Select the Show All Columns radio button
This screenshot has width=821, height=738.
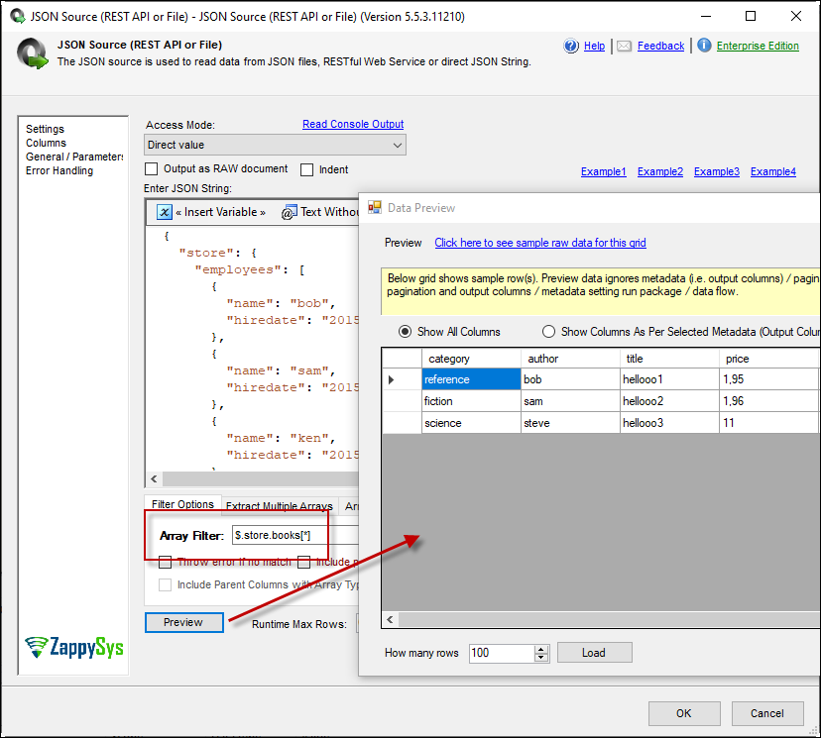point(405,332)
